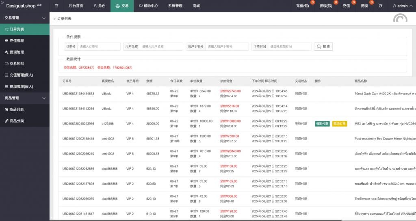Click the yellow 取消订单 button

pos(340,124)
